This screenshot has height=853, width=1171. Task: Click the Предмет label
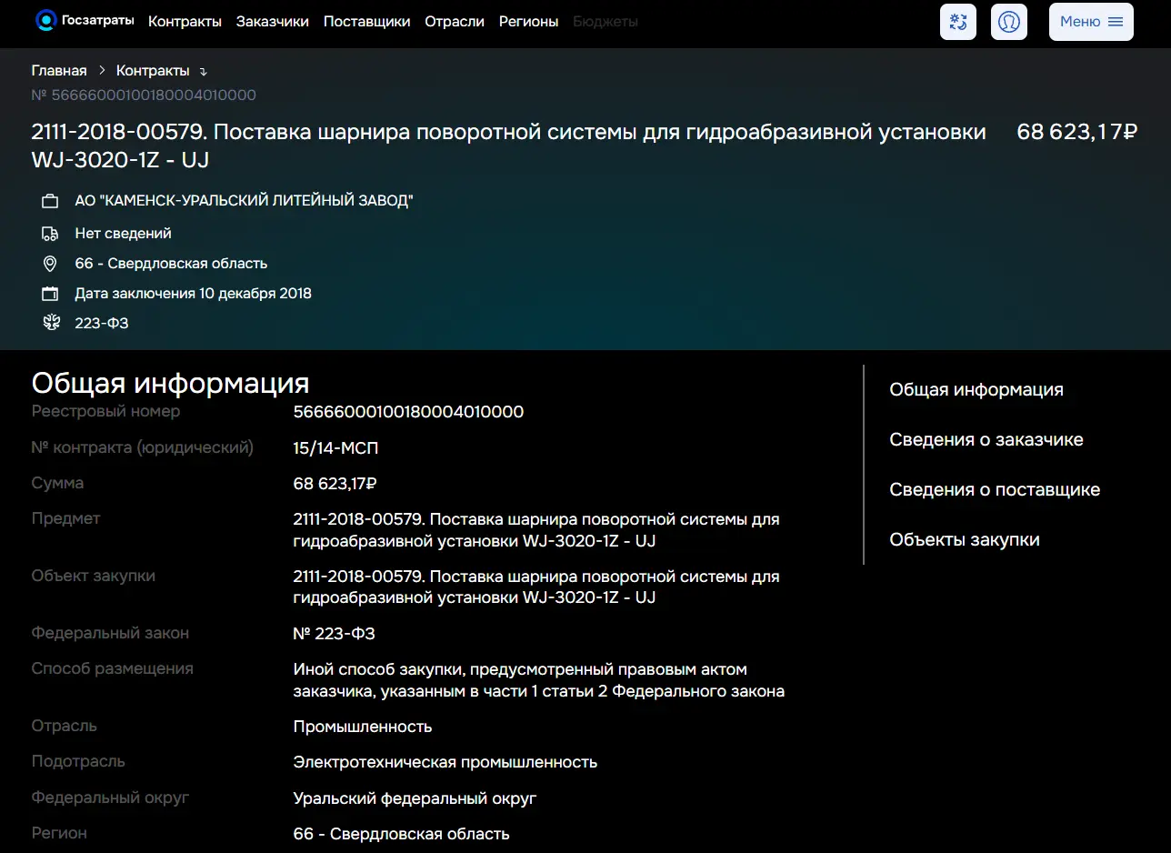pos(66,519)
